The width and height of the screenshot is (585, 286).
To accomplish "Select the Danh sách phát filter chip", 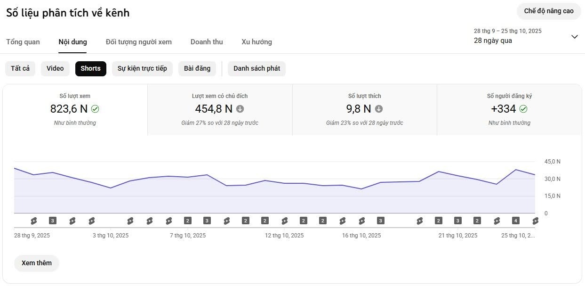I will click(256, 68).
